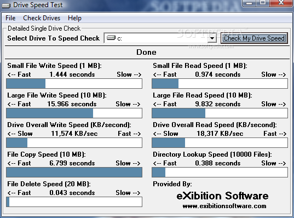Open the File menu
294x218 pixels.
[10, 18]
